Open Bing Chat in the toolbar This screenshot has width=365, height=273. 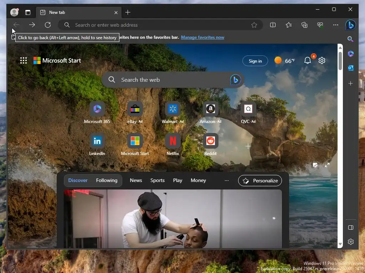pyautogui.click(x=351, y=25)
